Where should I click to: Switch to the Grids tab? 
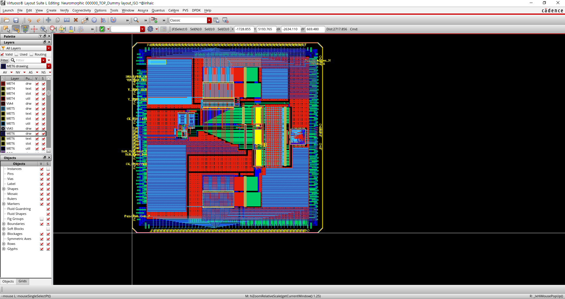(23, 281)
